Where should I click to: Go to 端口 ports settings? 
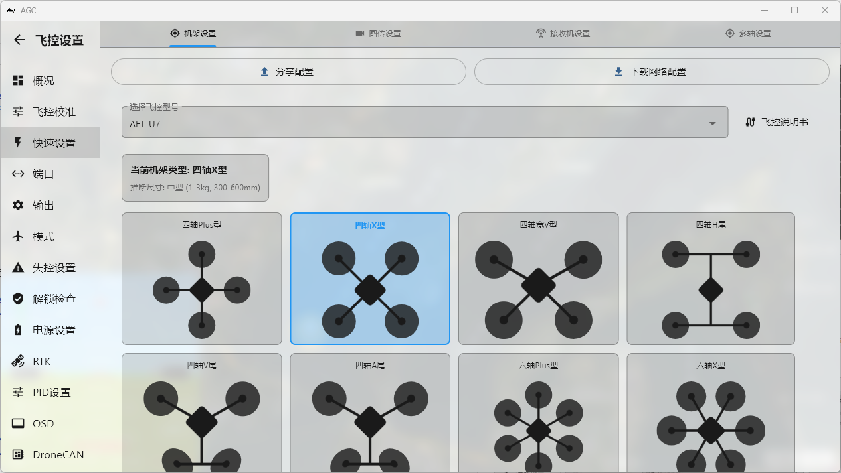point(43,174)
